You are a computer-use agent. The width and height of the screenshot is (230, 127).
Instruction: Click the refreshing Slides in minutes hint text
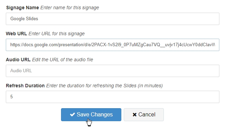coord(105,86)
